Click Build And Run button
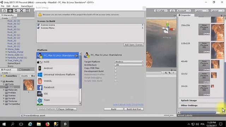Viewport: 226px width, 127px height. [134, 109]
